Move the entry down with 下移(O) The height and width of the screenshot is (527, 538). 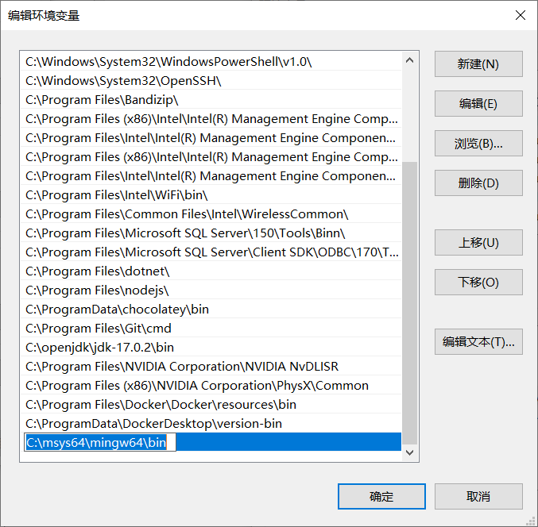478,282
